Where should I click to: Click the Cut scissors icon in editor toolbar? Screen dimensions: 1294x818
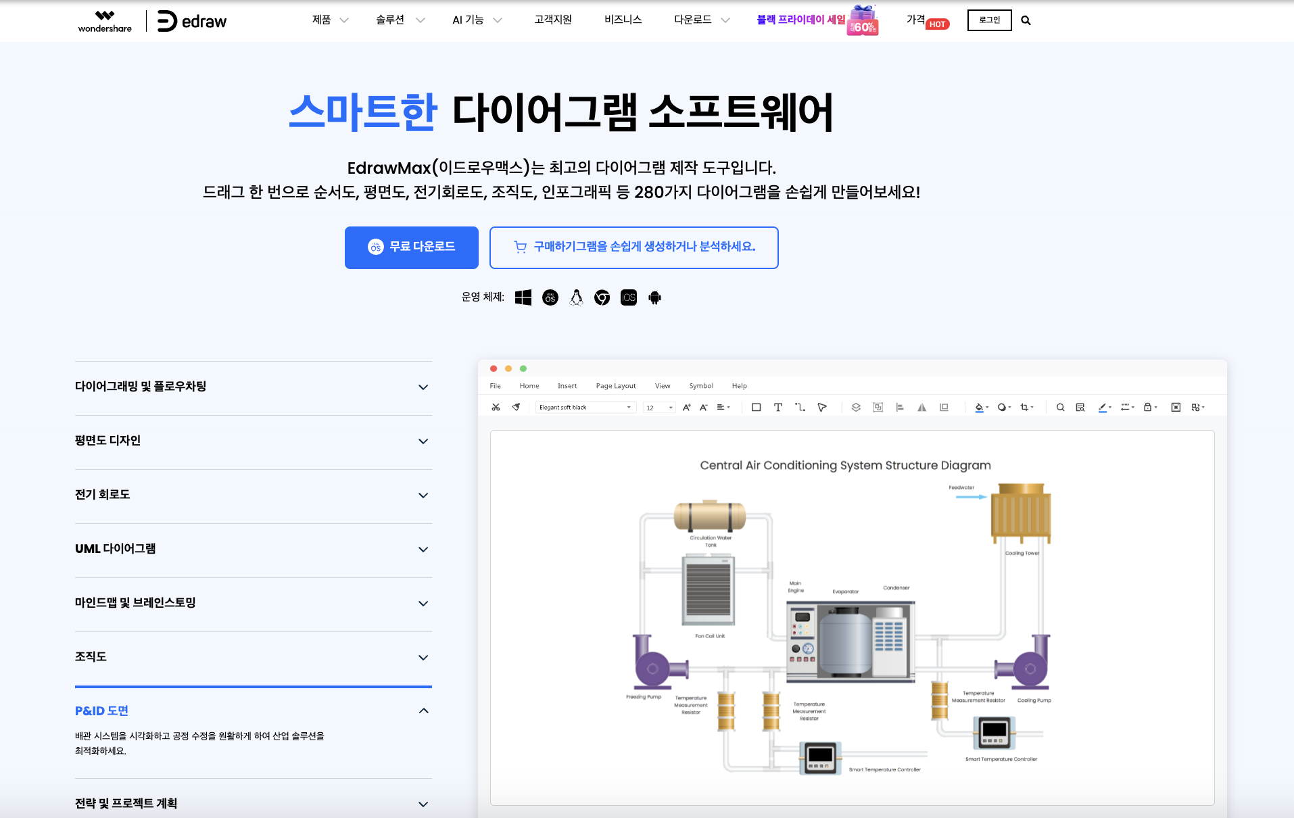[496, 407]
